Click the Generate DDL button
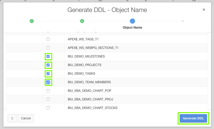This screenshot has height=129, width=214. tap(193, 118)
